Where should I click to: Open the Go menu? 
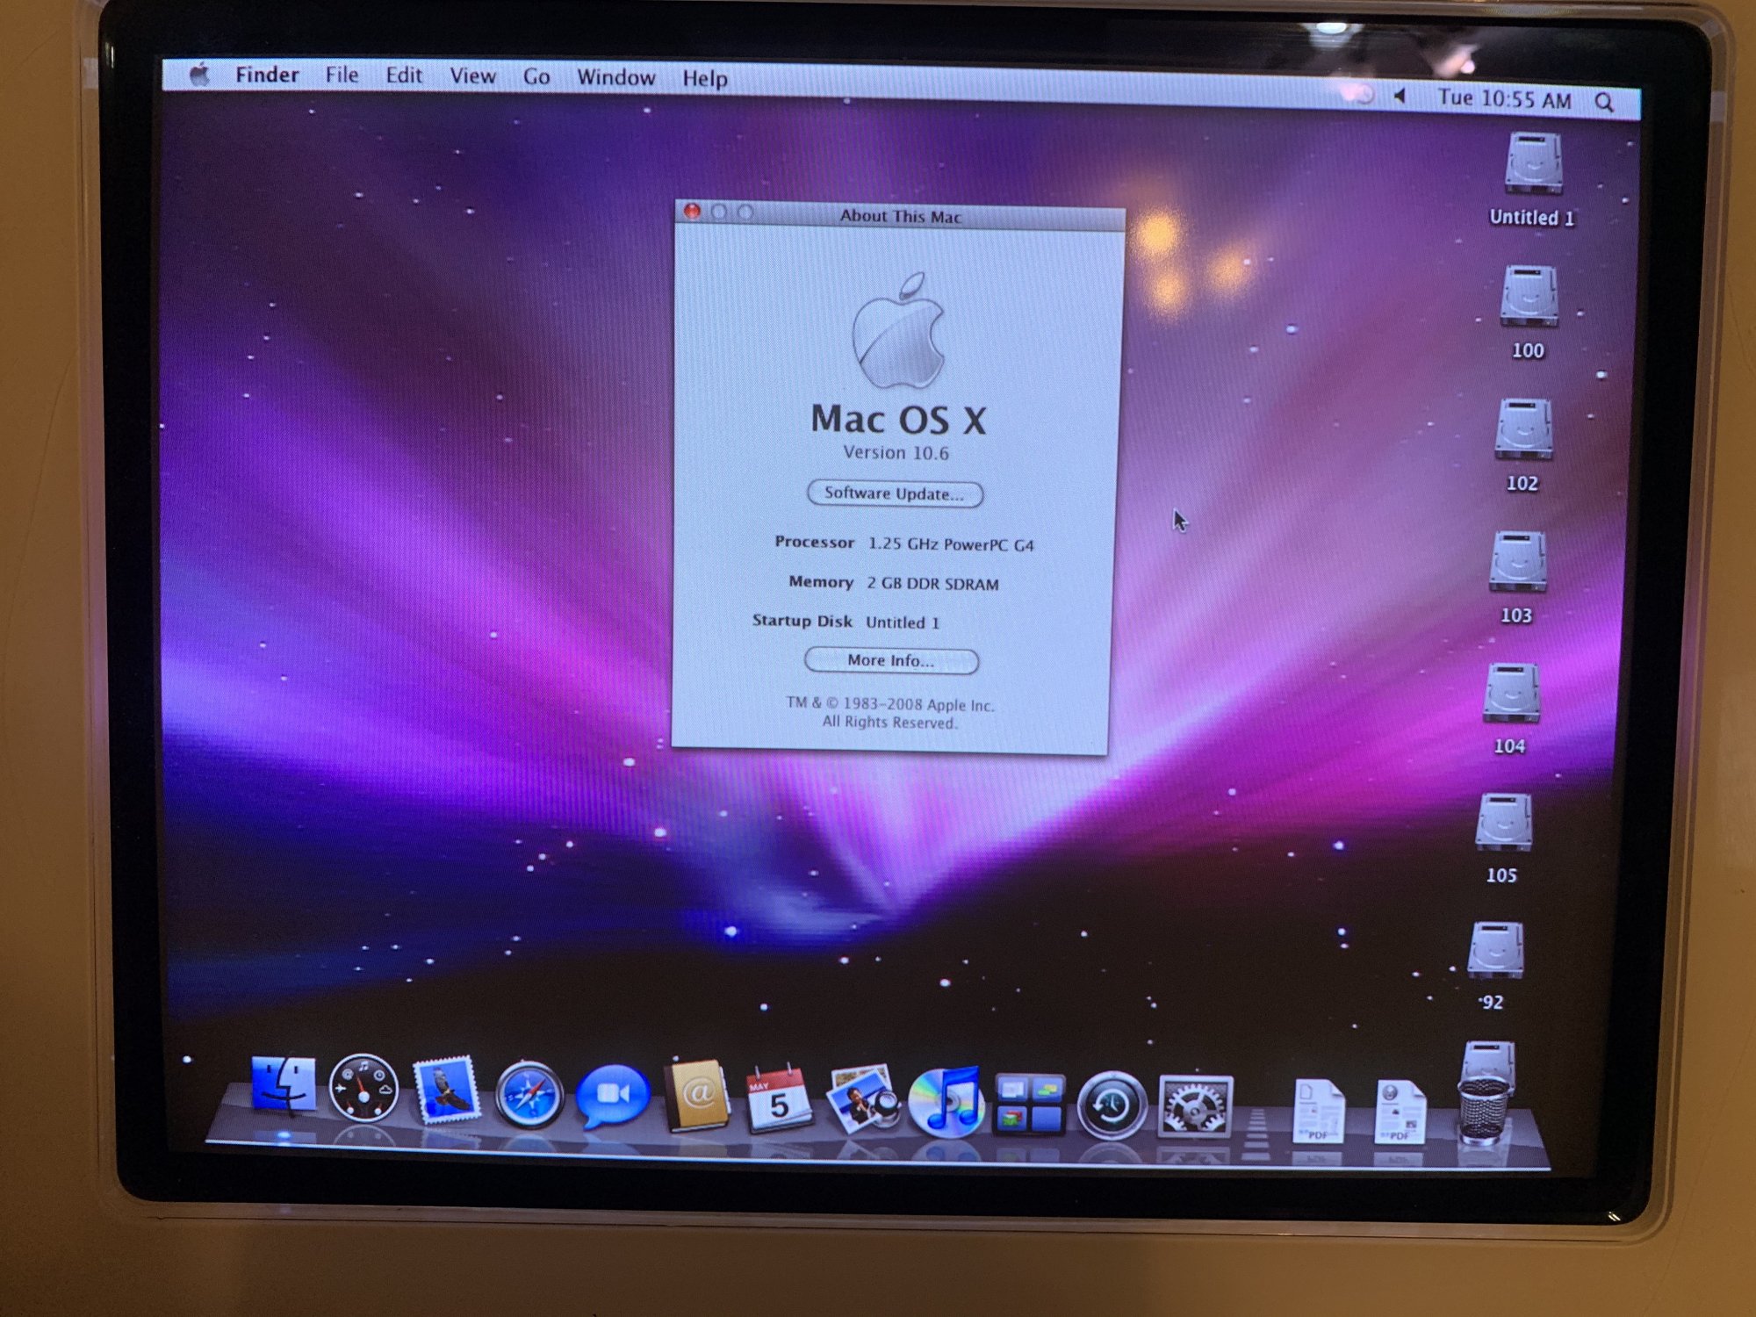coord(536,78)
